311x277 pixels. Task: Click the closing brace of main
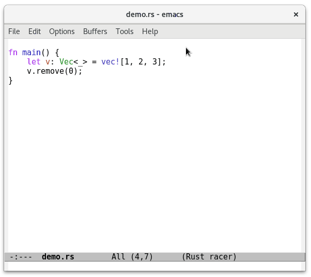coord(10,80)
